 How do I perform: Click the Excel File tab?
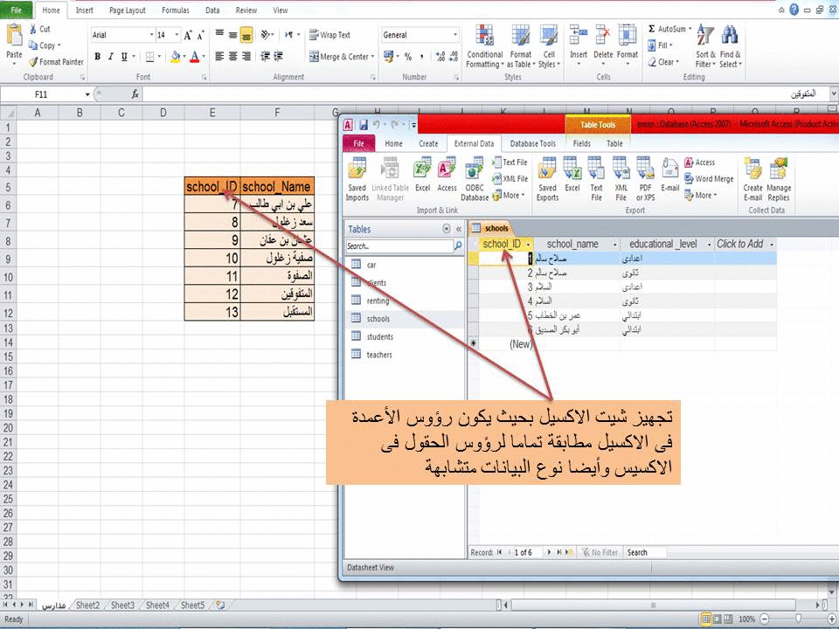click(16, 10)
